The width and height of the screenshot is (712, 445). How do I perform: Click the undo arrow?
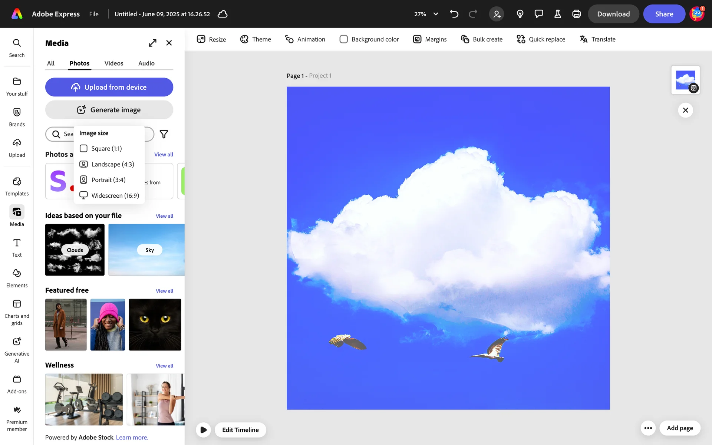pyautogui.click(x=454, y=14)
